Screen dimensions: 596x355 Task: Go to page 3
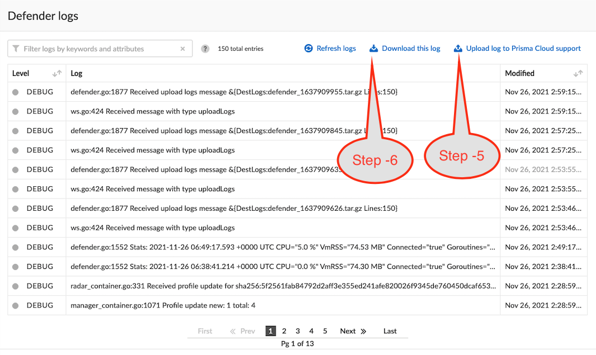pyautogui.click(x=297, y=331)
